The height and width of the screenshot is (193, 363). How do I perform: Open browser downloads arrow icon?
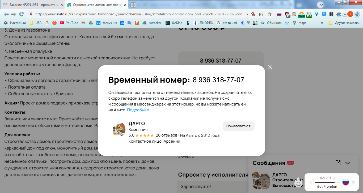click(345, 14)
